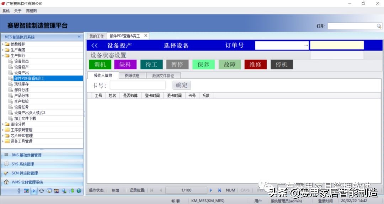The image size is (384, 204).
Task: Open 设备任务 in the tree
Action: point(22,107)
